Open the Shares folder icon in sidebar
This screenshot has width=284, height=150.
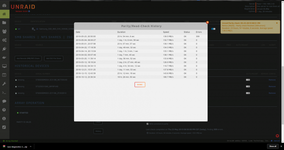tap(4, 23)
